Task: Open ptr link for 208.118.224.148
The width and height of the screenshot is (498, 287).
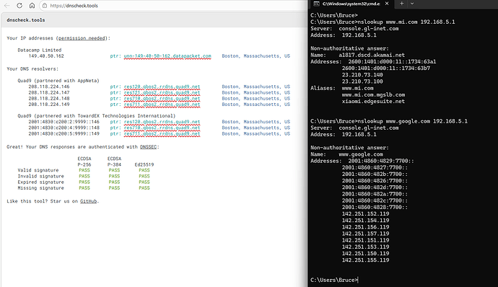Action: [162, 98]
